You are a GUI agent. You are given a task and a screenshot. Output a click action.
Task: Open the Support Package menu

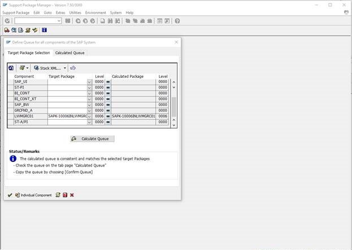tap(16, 13)
